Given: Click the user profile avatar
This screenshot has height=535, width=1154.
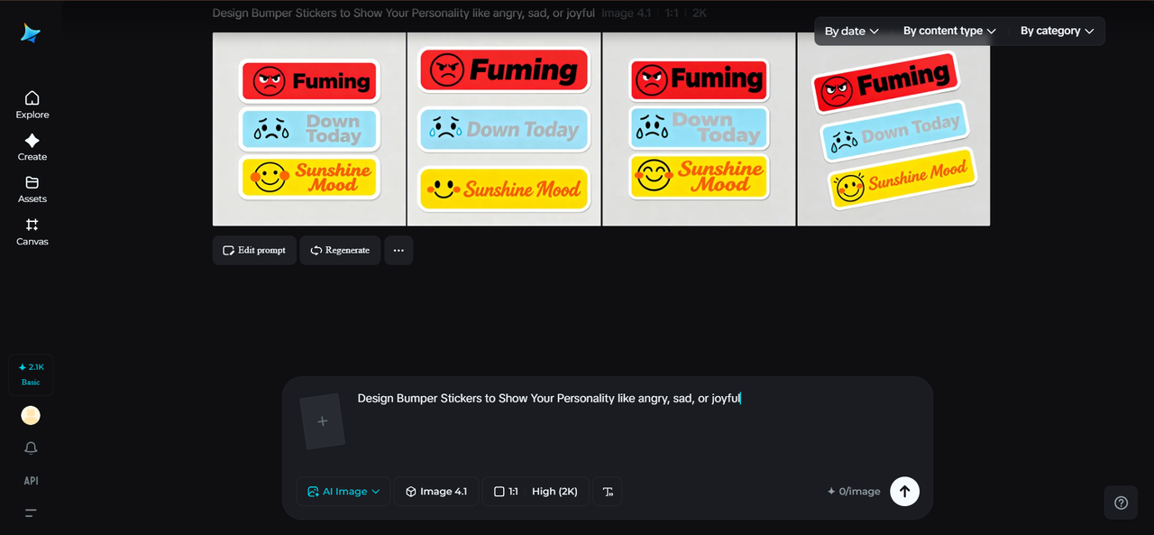Looking at the screenshot, I should (31, 415).
